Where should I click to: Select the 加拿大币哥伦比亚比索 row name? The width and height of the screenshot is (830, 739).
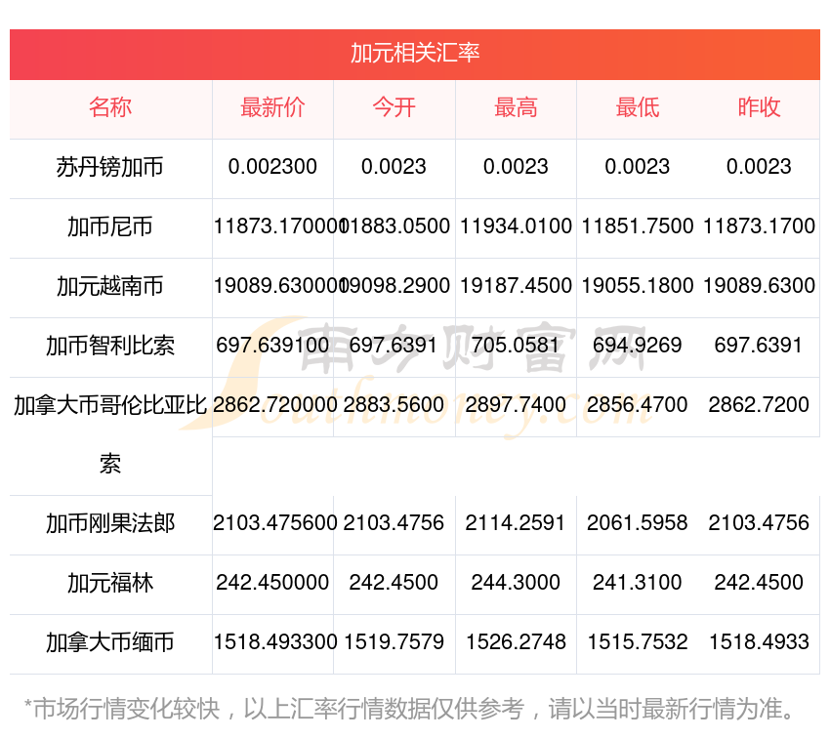(110, 434)
